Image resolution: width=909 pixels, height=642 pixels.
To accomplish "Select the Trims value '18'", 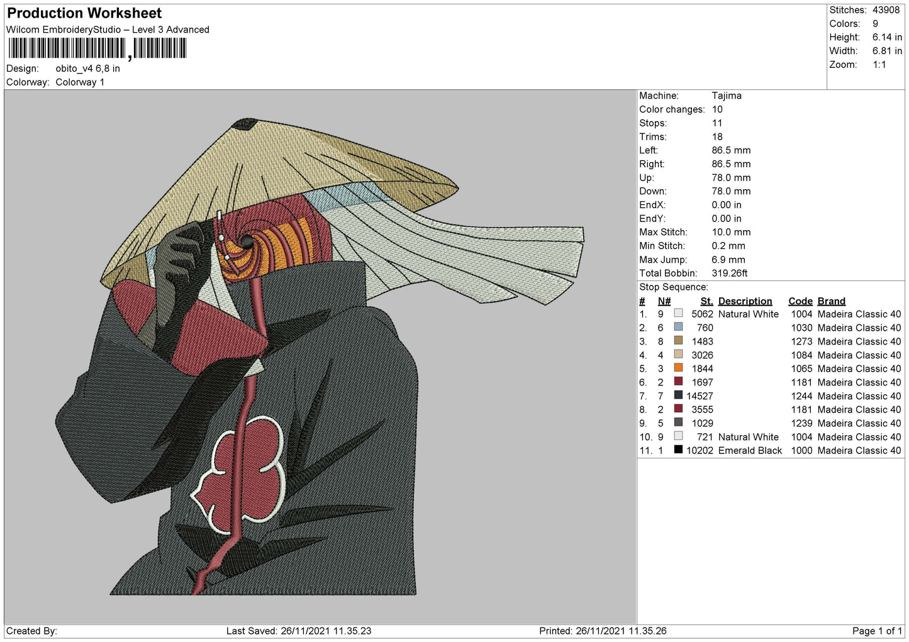I will pos(717,137).
